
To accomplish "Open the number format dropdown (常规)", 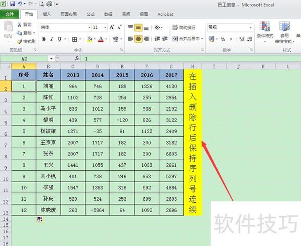I will 251,27.
